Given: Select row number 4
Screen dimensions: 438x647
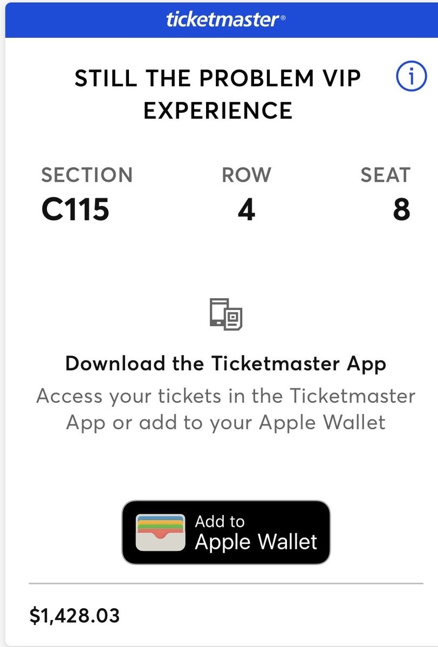Looking at the screenshot, I should coord(247,209).
